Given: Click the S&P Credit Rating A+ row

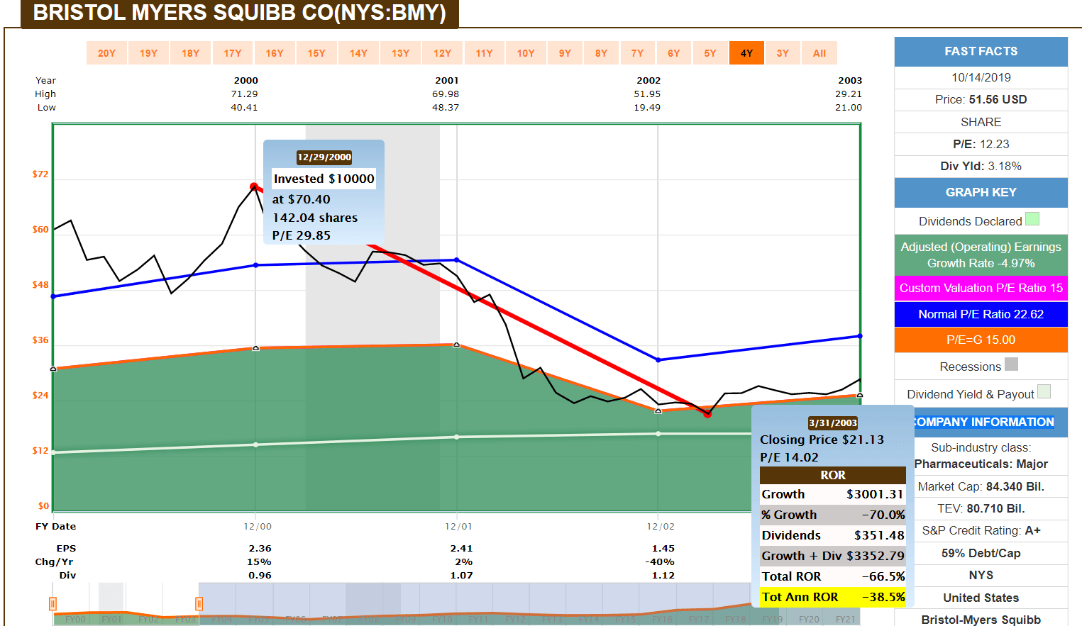Looking at the screenshot, I should pos(981,530).
